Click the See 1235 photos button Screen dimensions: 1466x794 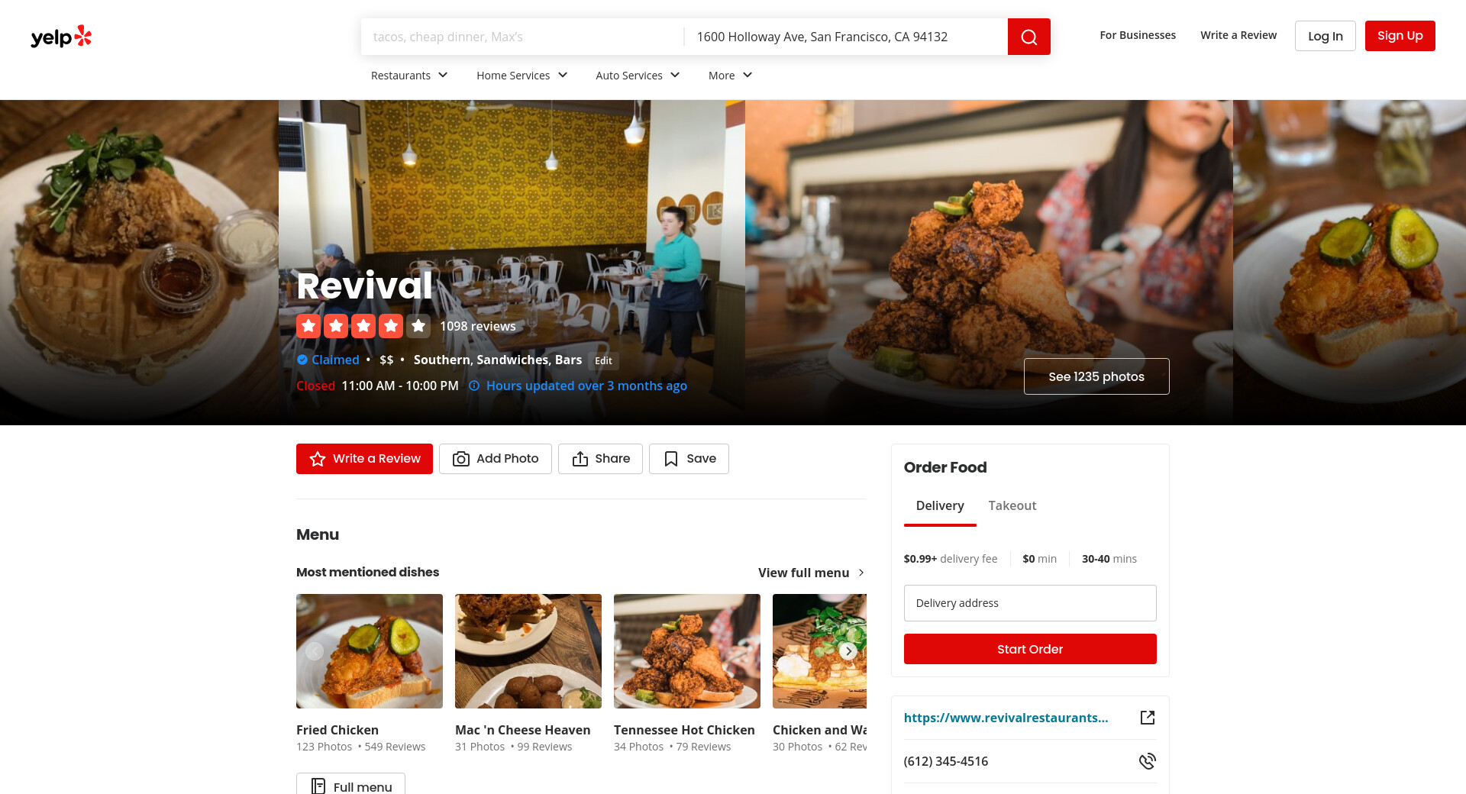(x=1096, y=376)
